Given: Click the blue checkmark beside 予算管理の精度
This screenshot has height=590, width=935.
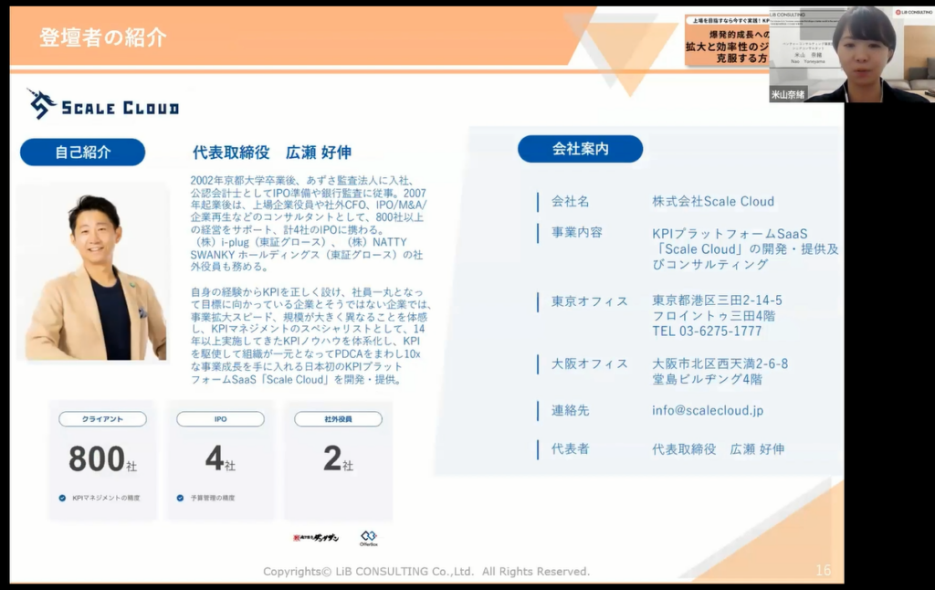Looking at the screenshot, I should [x=180, y=498].
